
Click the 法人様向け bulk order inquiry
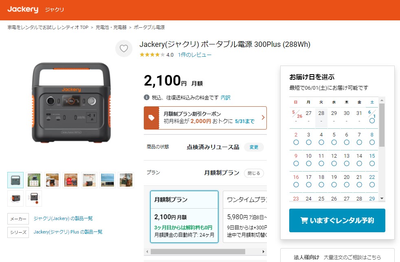337,257
